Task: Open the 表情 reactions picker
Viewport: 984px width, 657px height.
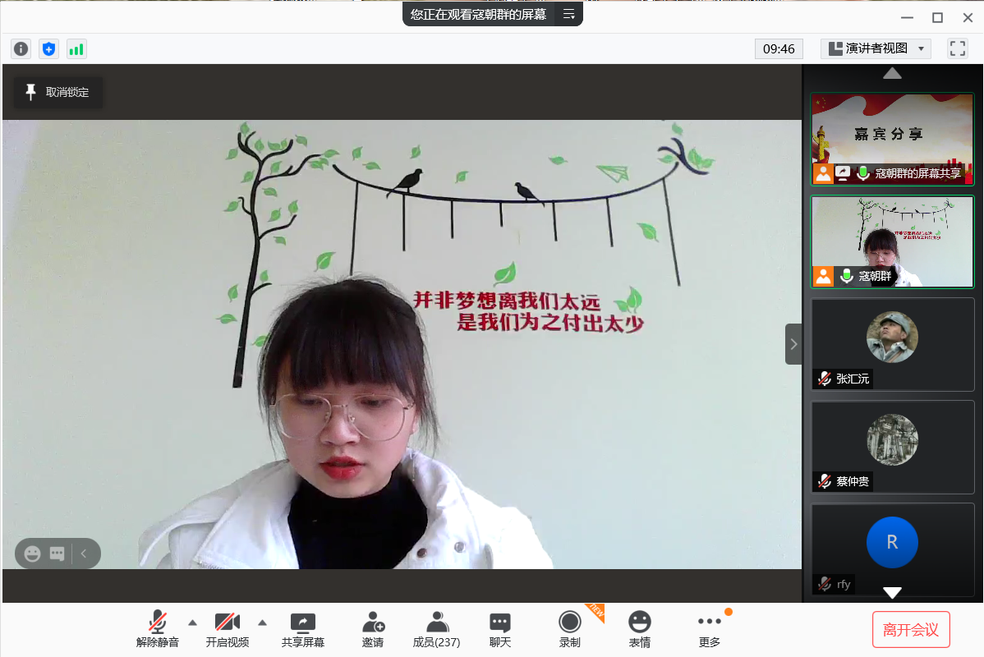Action: pos(639,629)
